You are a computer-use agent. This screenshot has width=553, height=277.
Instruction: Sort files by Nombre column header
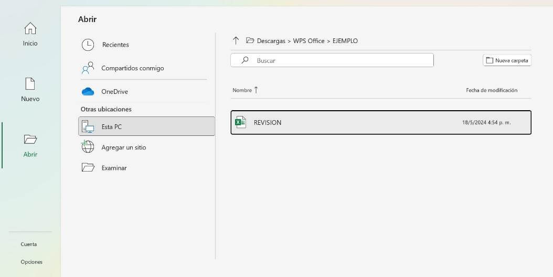242,90
